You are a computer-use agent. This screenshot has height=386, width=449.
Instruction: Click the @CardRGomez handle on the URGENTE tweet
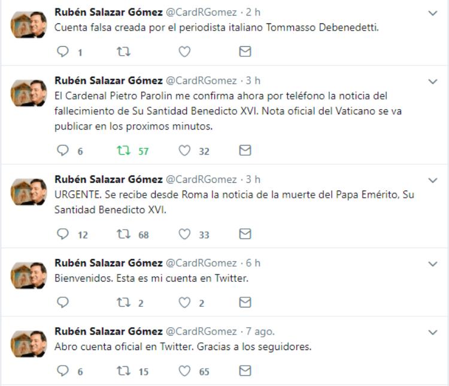click(x=201, y=179)
